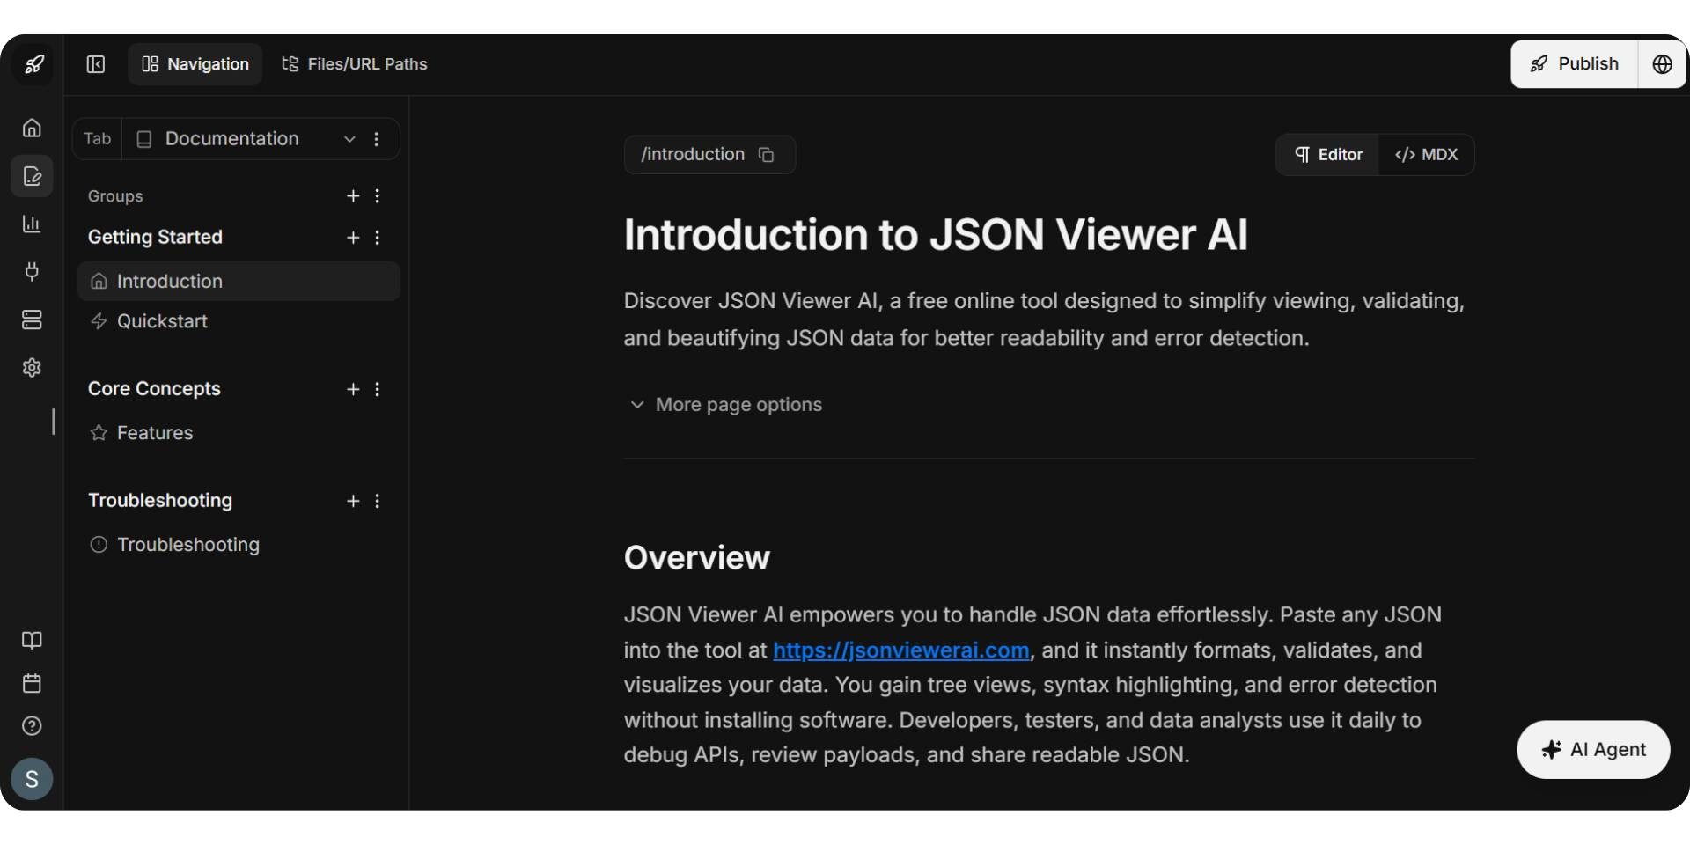Open the help question-mark icon
1690x845 pixels.
click(32, 726)
